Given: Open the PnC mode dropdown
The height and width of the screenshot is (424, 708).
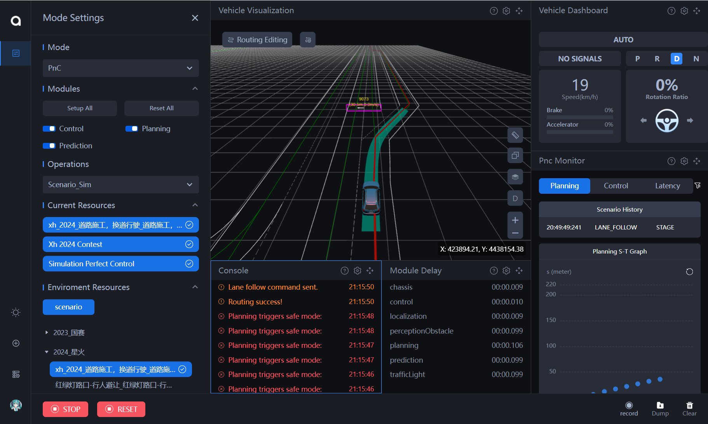Looking at the screenshot, I should pos(120,68).
